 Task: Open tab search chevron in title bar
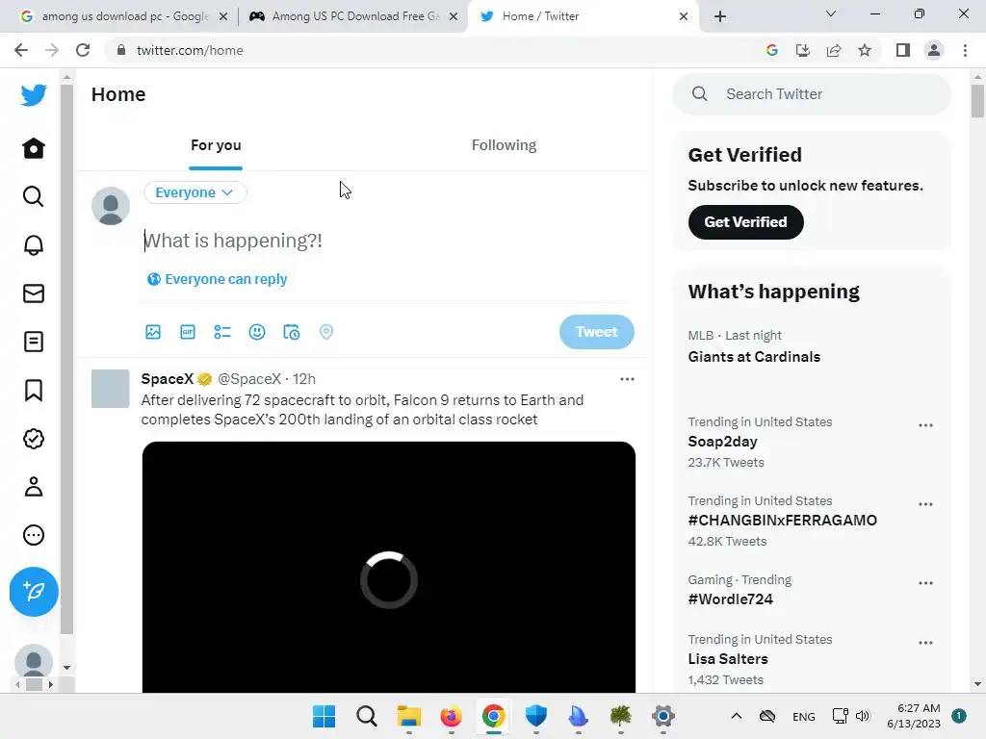click(831, 13)
